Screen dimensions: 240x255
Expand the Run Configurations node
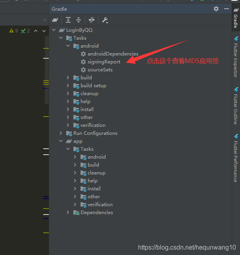61,133
